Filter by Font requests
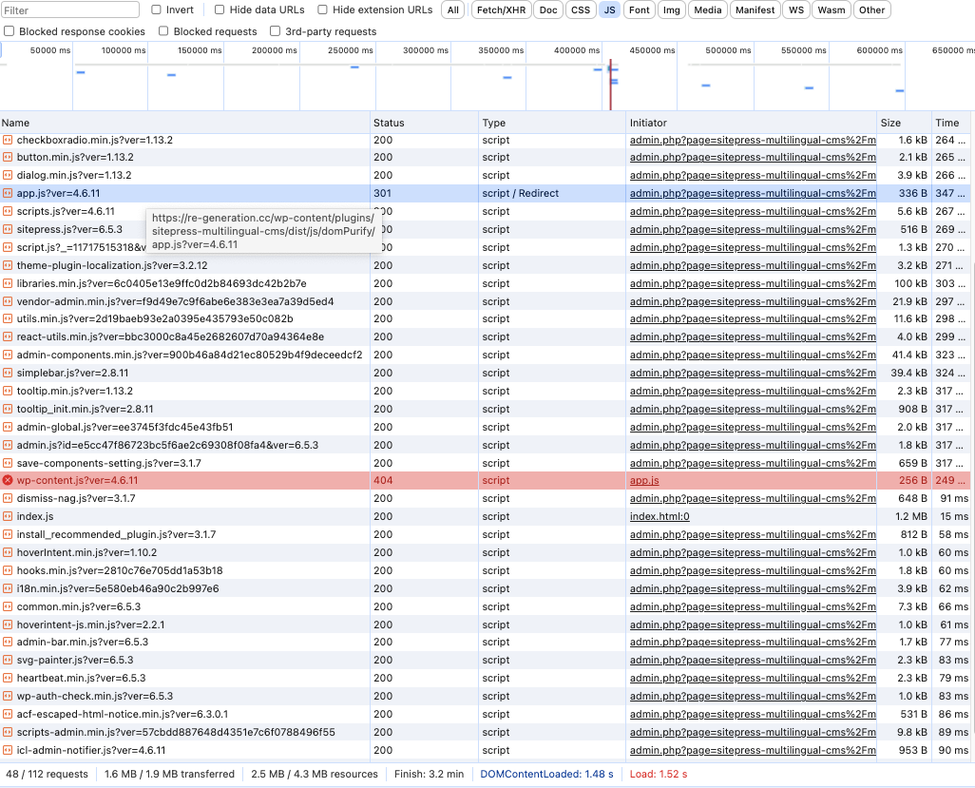The height and width of the screenshot is (788, 975). tap(640, 10)
